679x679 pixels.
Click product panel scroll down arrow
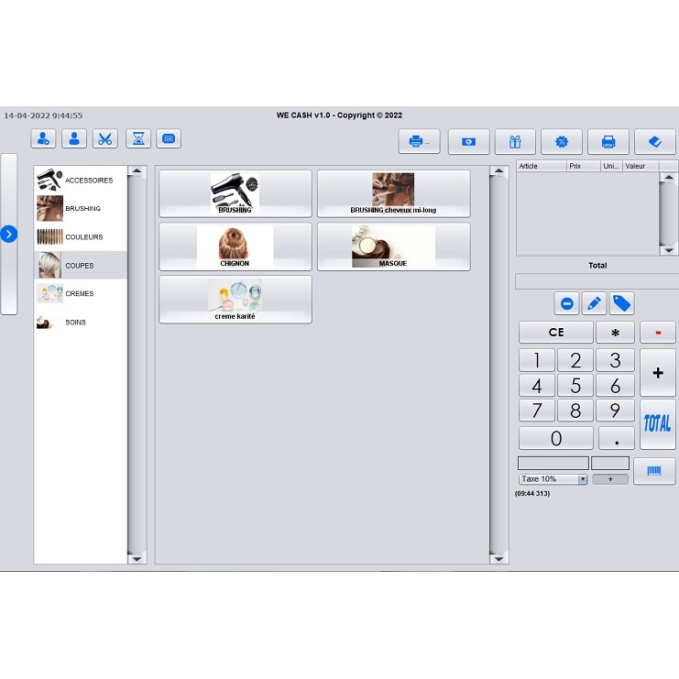498,559
